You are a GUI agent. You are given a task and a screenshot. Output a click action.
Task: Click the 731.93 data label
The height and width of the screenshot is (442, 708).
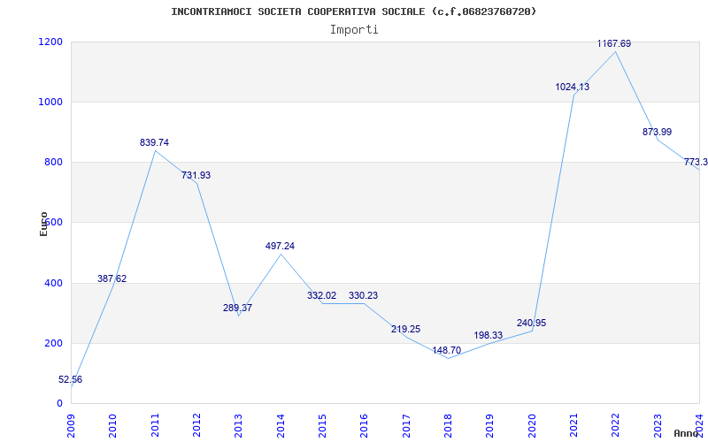coord(196,175)
